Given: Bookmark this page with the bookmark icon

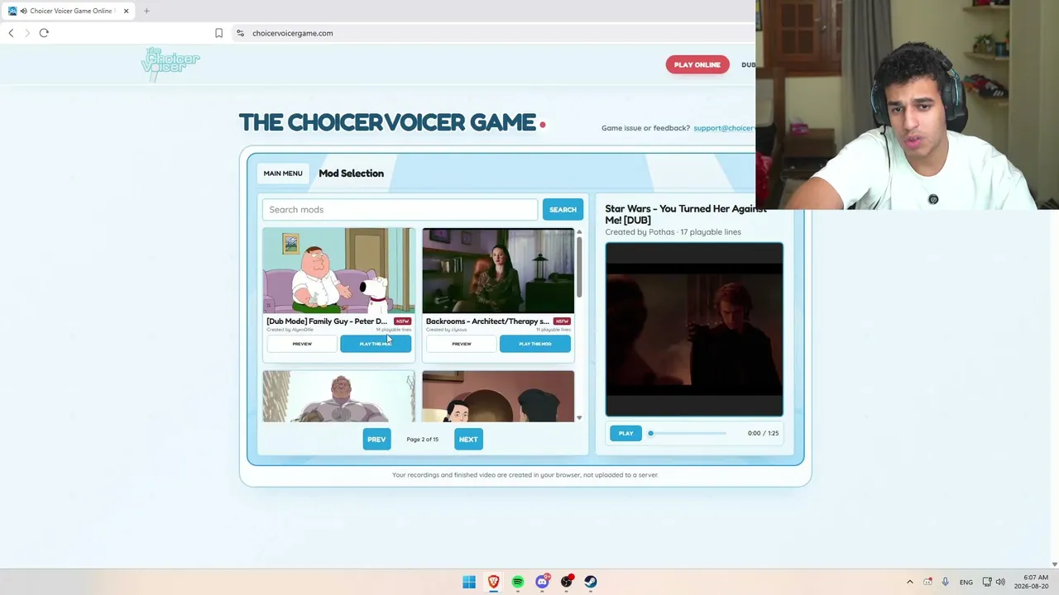Looking at the screenshot, I should coord(218,33).
